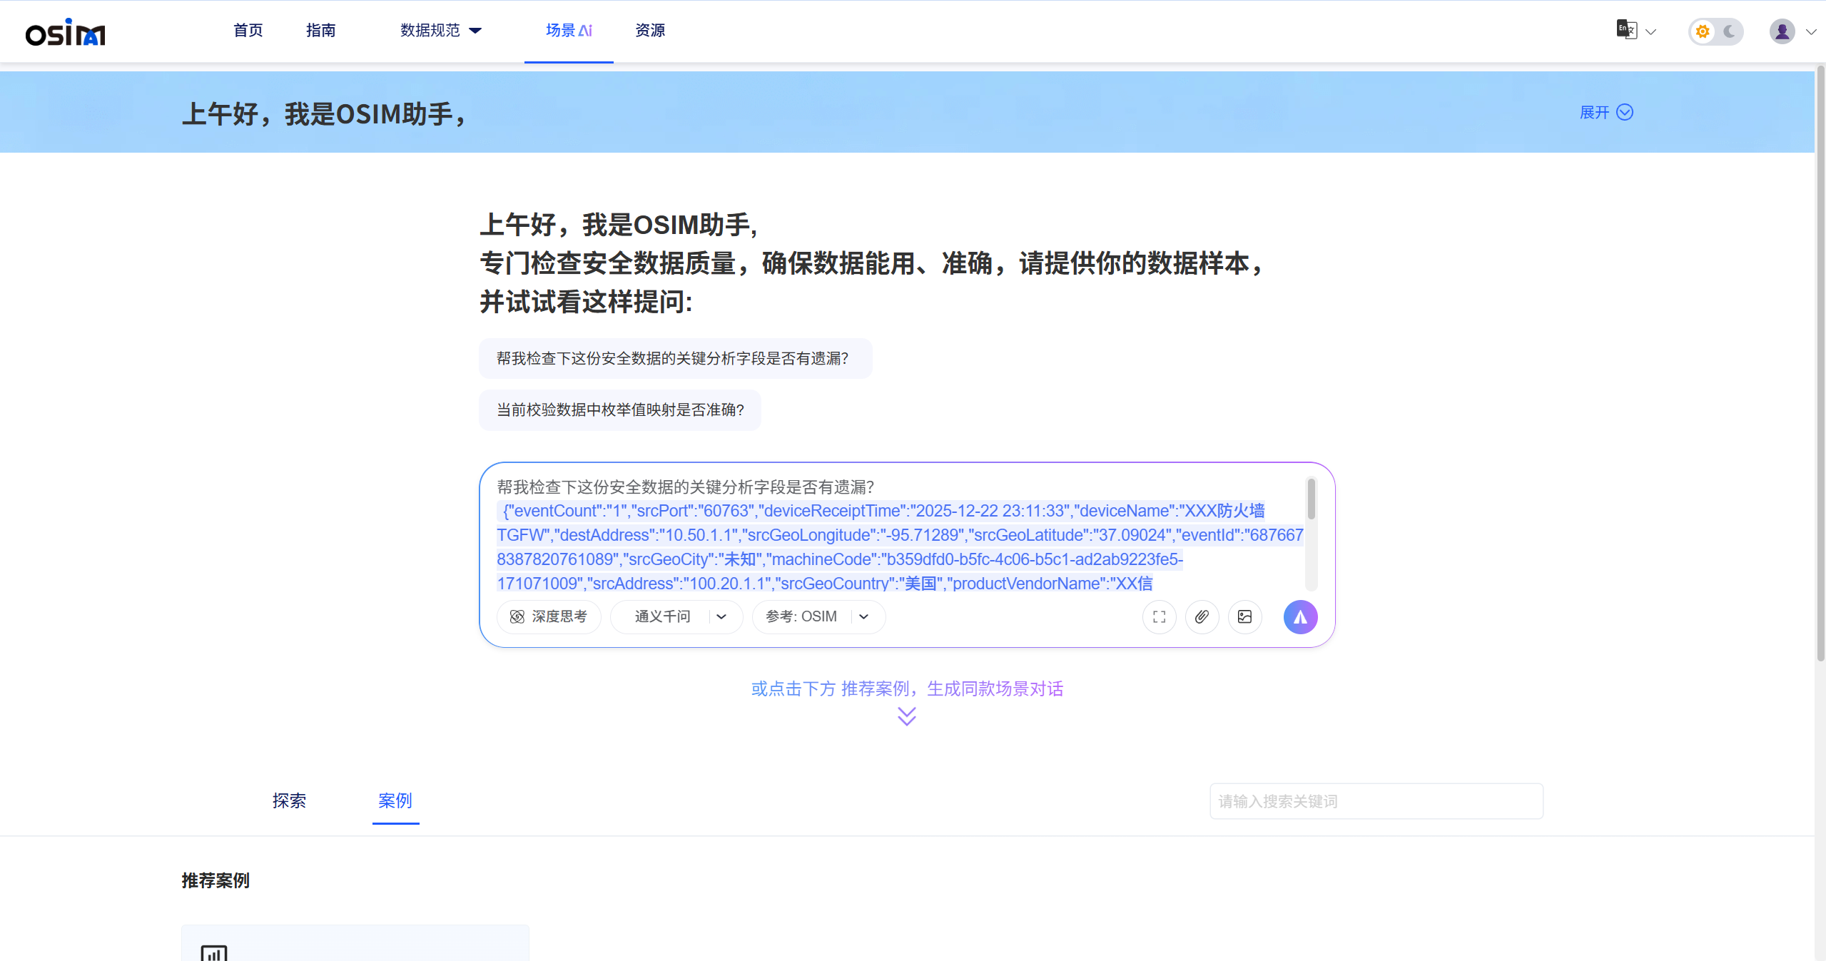Click the 推荐案例 heading text
This screenshot has width=1826, height=961.
click(215, 880)
